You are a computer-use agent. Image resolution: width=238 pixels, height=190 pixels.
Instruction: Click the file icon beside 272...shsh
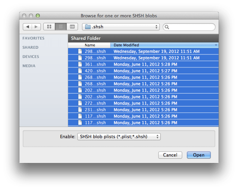[80, 103]
